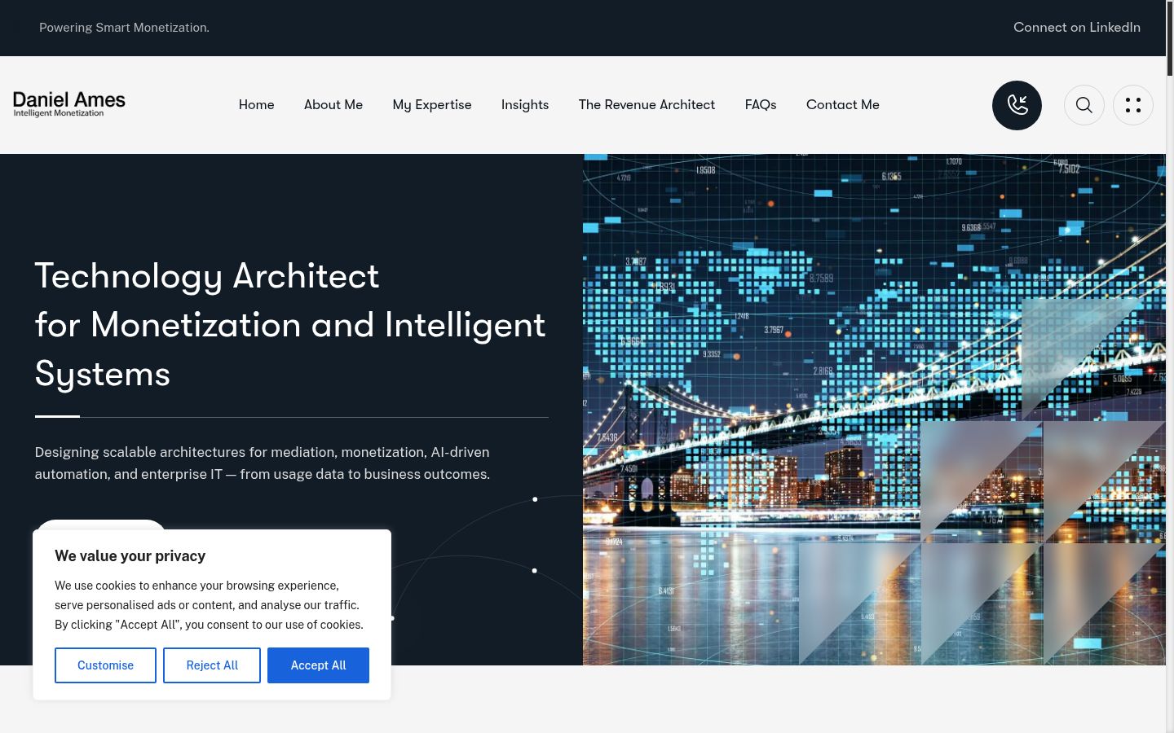Select My Expertise in navigation

[x=432, y=104]
